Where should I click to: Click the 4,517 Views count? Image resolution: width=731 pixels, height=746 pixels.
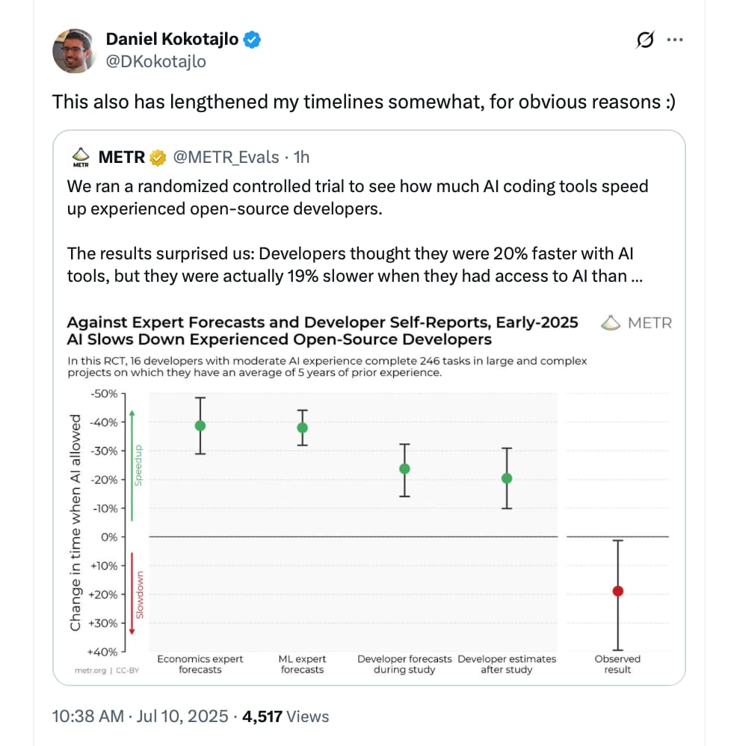(x=286, y=717)
